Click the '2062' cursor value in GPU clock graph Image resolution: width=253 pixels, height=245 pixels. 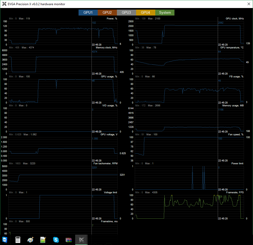pos(221,23)
